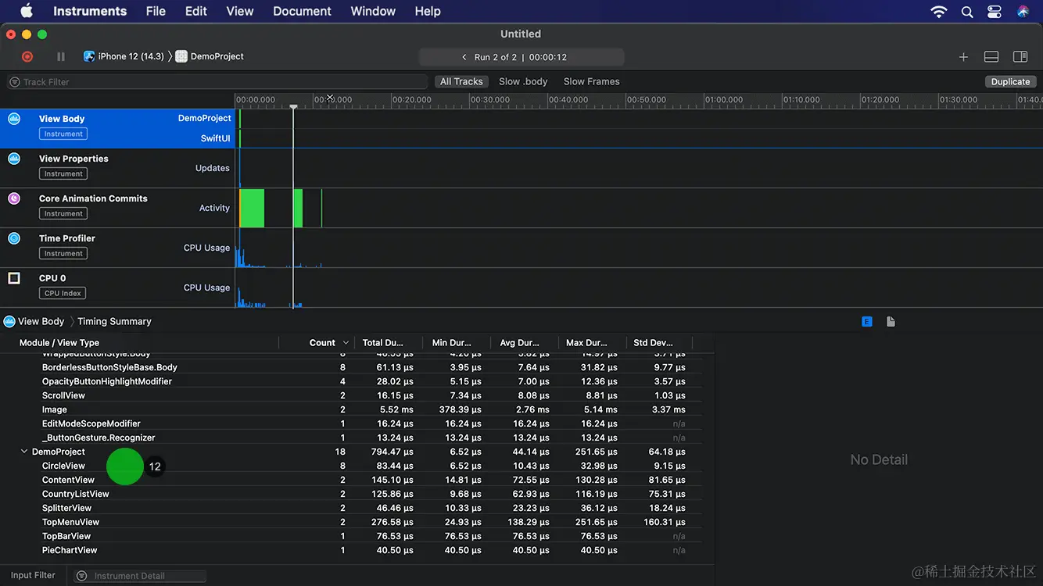Image resolution: width=1043 pixels, height=586 pixels.
Task: Click the Instrument badge under Core Animation Commits
Action: (x=63, y=214)
